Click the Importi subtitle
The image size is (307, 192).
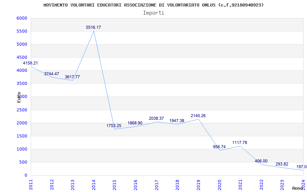pyautogui.click(x=153, y=13)
